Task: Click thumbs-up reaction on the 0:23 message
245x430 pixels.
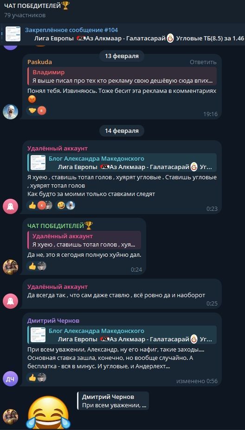Action: click(32, 205)
